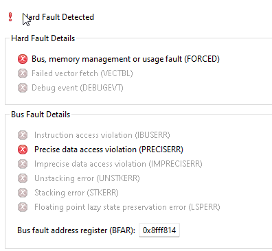The height and width of the screenshot is (251, 272).
Task: Click the BFAR address value field
Action: click(159, 230)
